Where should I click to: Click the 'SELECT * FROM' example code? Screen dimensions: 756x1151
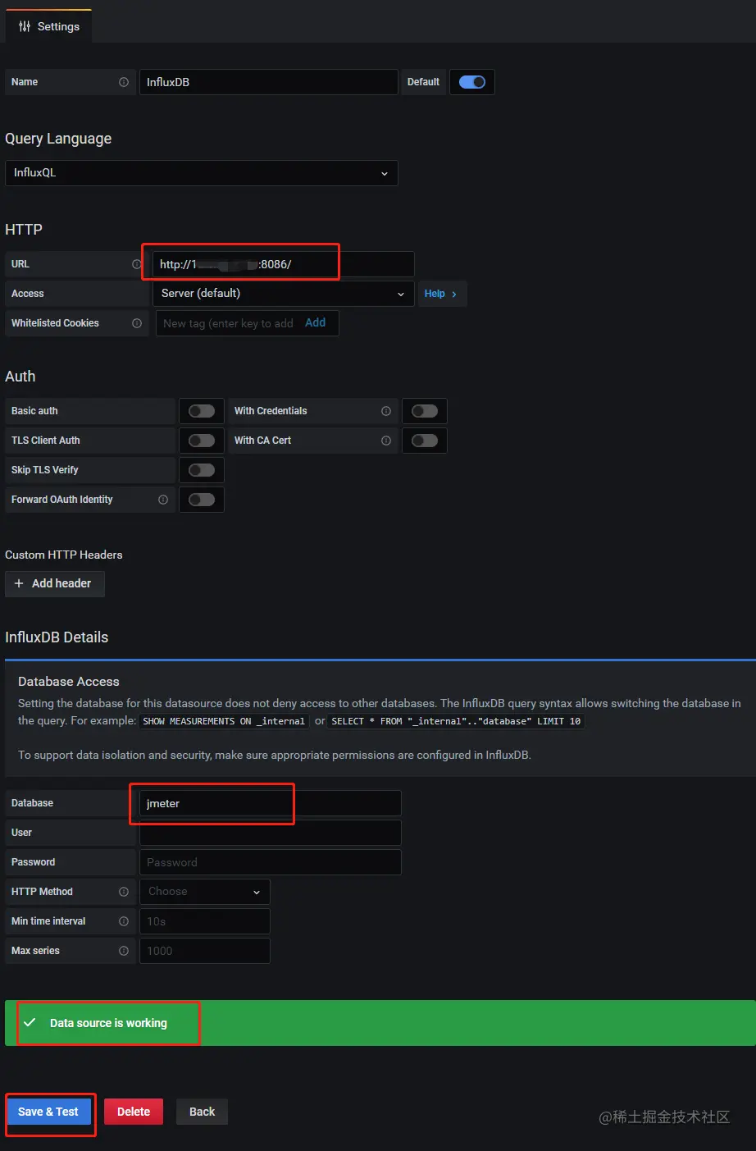point(456,721)
